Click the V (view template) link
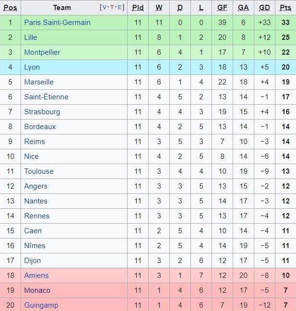 105,8
